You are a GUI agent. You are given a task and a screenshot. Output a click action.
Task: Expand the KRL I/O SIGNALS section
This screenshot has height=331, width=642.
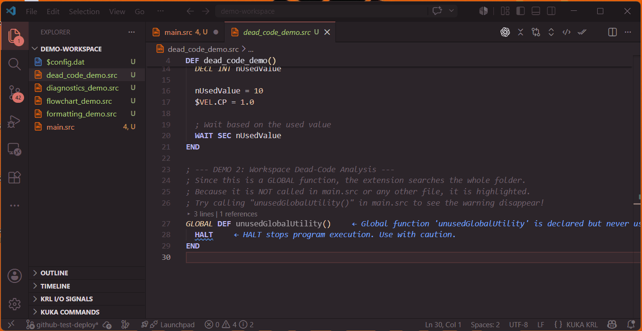pos(87,299)
